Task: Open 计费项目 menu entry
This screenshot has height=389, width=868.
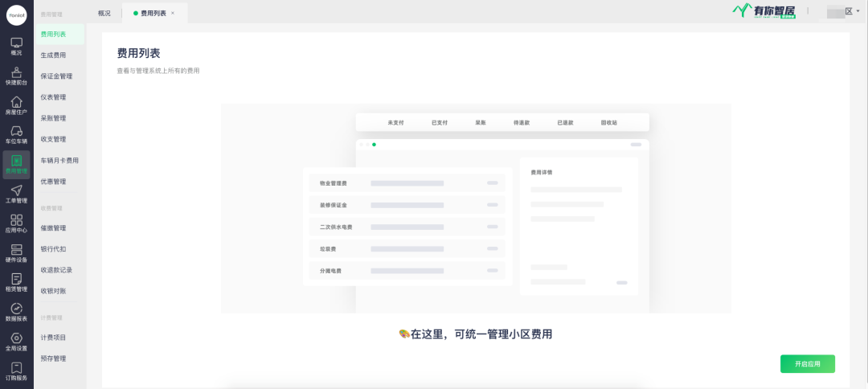Action: click(53, 338)
